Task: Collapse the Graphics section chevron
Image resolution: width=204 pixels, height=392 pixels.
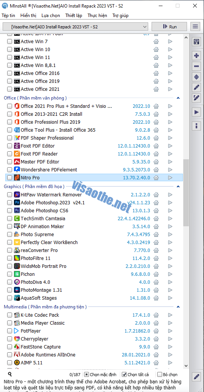Action: [x=178, y=187]
